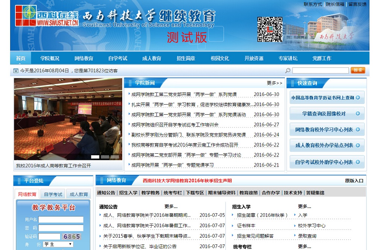
Task: Open 下载专区 sub-navigation item
Action: click(x=195, y=193)
